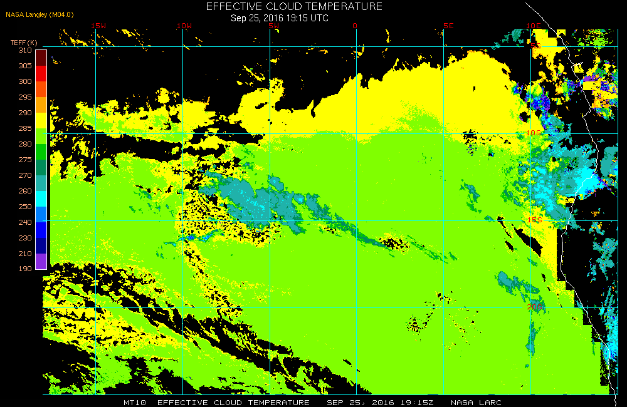
Task: Select the 5E longitude label
Action: pyautogui.click(x=448, y=26)
